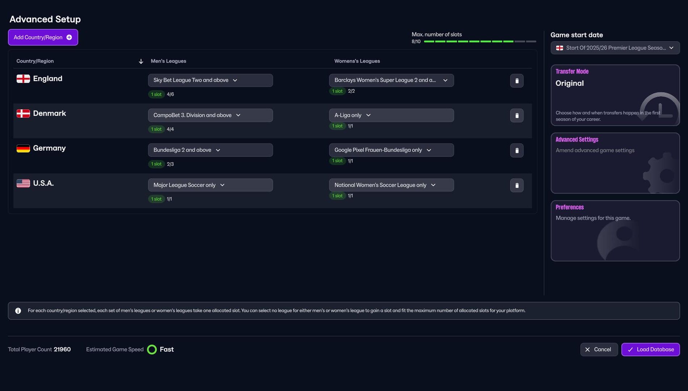Click the plus icon on Add Country/Region
The height and width of the screenshot is (391, 688).
point(69,37)
